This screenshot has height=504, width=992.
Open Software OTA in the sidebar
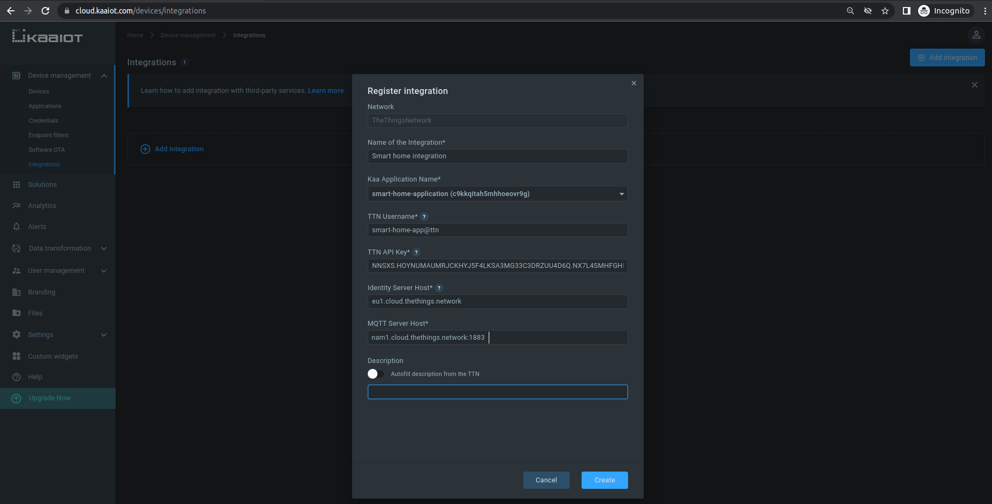pos(46,150)
